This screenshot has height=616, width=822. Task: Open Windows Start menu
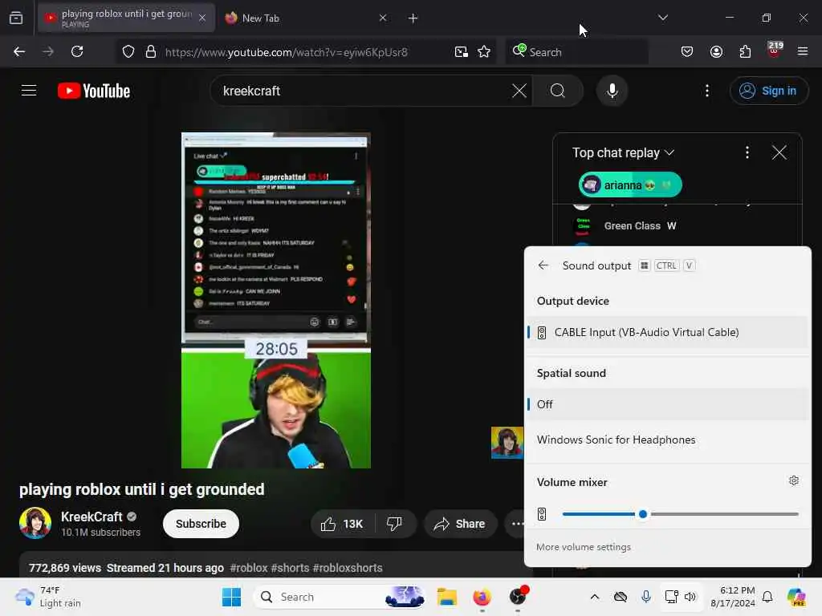coord(231,597)
